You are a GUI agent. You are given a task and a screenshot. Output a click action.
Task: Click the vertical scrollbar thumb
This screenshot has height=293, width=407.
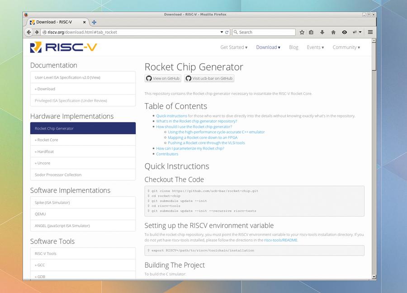coord(374,57)
